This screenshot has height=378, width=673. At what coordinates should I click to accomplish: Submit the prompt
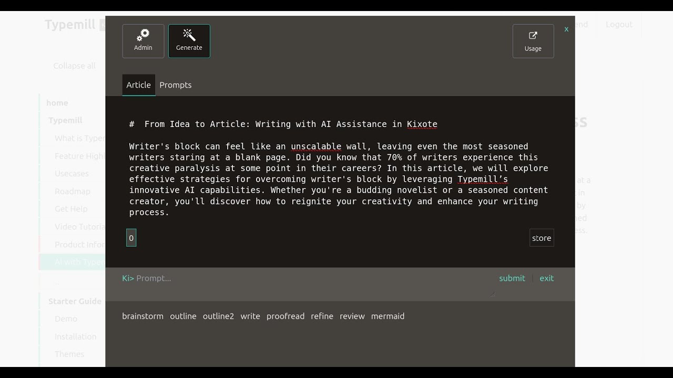coord(512,278)
